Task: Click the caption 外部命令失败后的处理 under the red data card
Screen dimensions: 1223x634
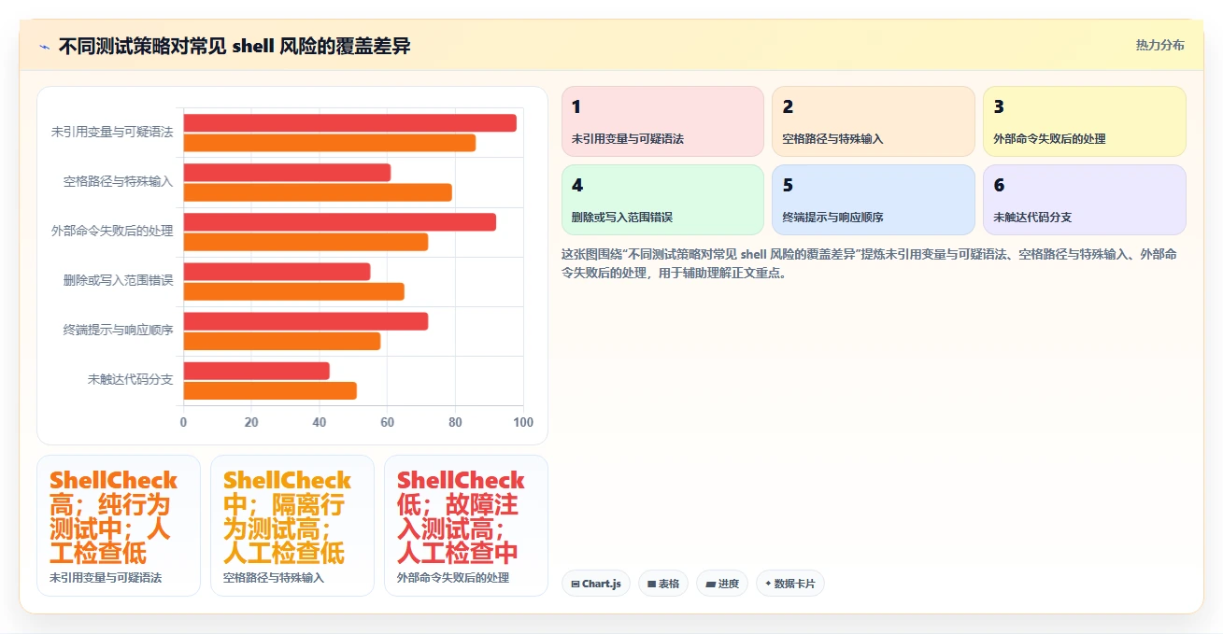Action: click(453, 578)
